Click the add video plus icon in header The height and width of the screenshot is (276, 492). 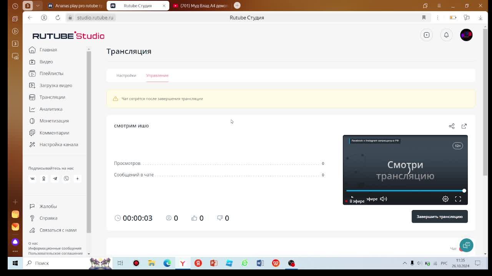click(x=427, y=35)
